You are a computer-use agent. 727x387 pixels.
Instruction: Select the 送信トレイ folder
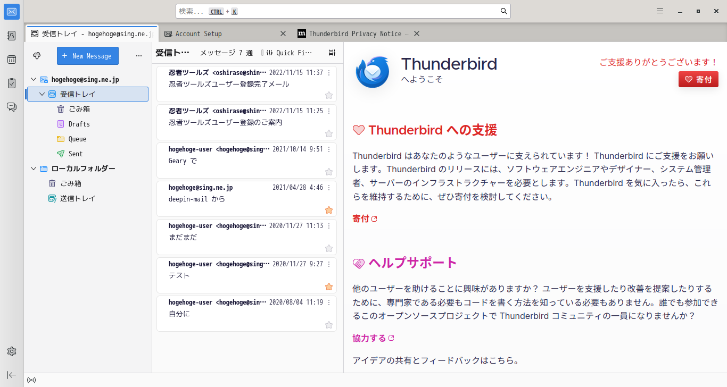point(87,198)
